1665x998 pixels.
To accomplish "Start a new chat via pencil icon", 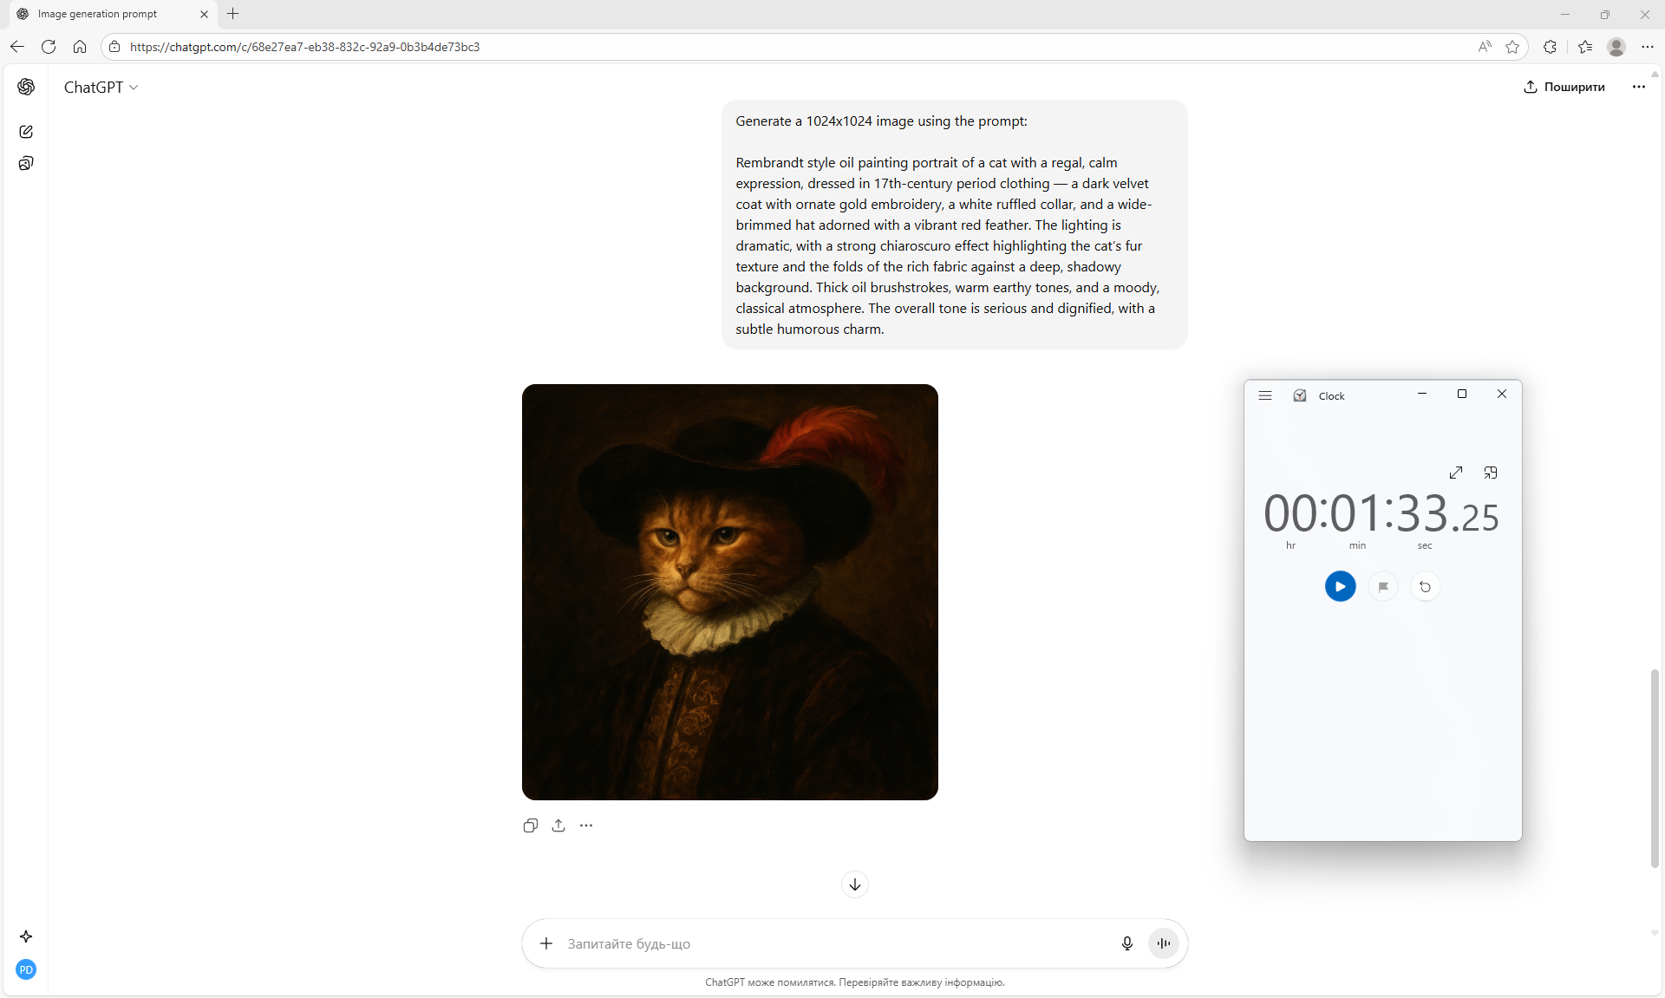I will click(x=26, y=132).
